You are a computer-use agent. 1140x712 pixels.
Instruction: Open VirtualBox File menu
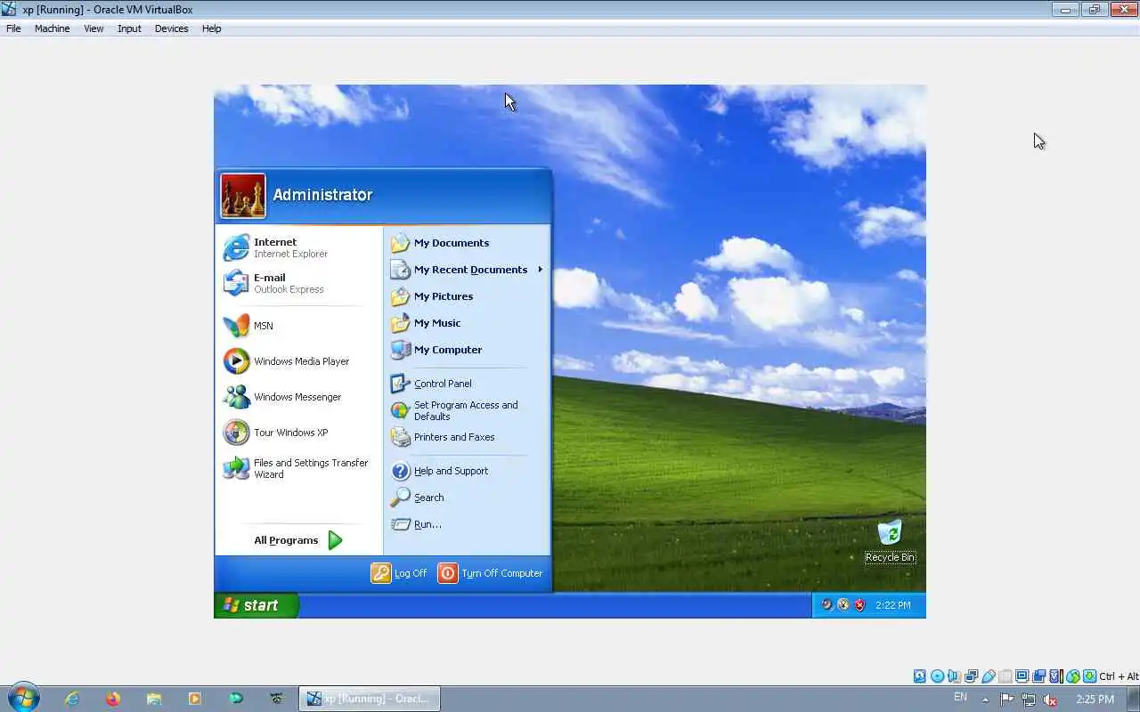tap(13, 28)
